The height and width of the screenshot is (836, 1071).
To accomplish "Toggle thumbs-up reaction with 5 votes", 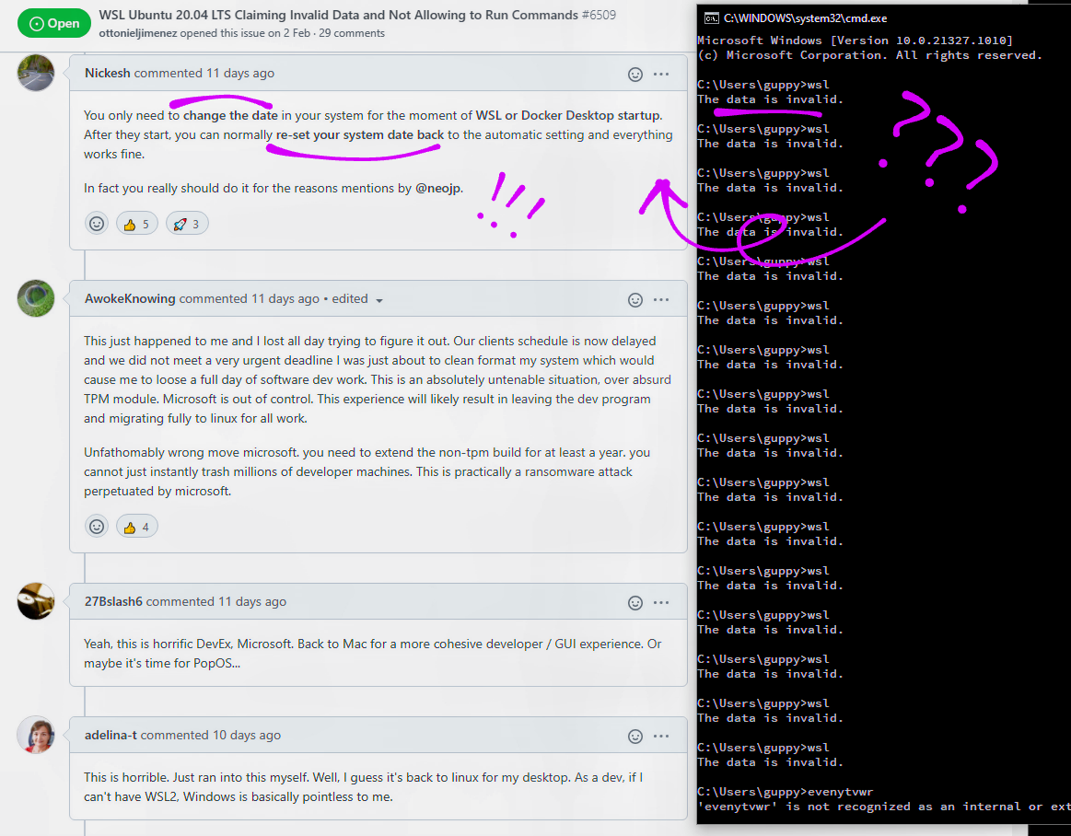I will click(x=136, y=224).
